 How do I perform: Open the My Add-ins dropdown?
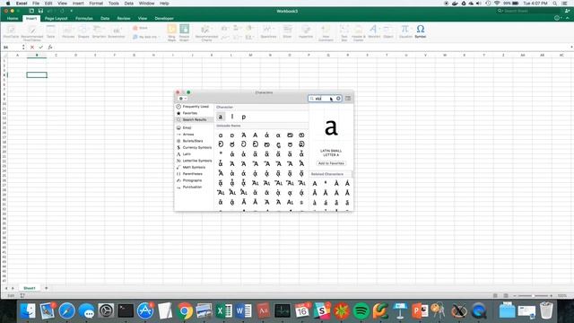[145, 37]
